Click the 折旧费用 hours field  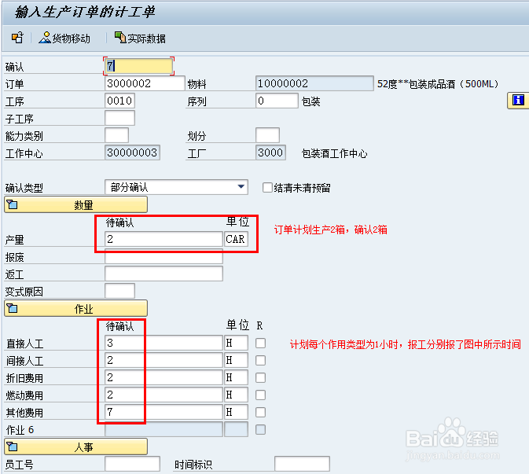coord(163,377)
